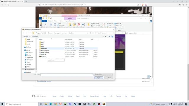Select the steam_api64.dll file
Viewport: 189px width, 106px height.
[45, 52]
